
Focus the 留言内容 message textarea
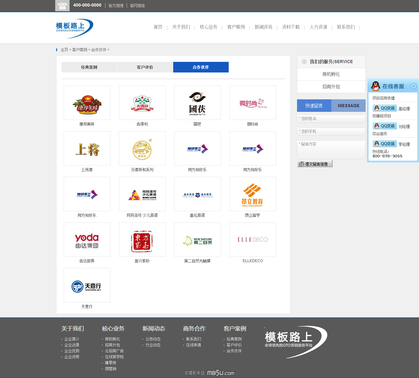[331, 150]
